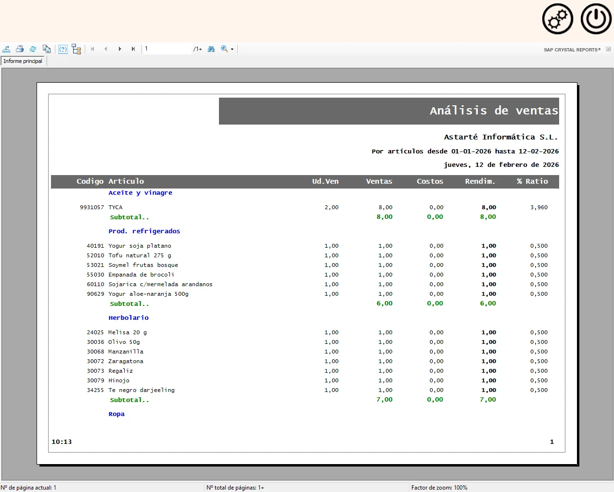This screenshot has height=492, width=614.
Task: Click the Copy icon in the toolbar
Action: (x=47, y=49)
